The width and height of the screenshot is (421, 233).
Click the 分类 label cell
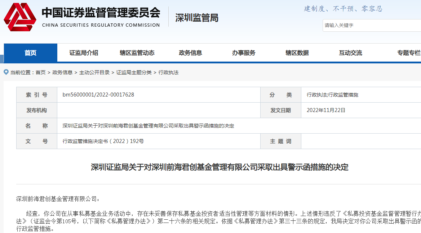pyautogui.click(x=281, y=95)
